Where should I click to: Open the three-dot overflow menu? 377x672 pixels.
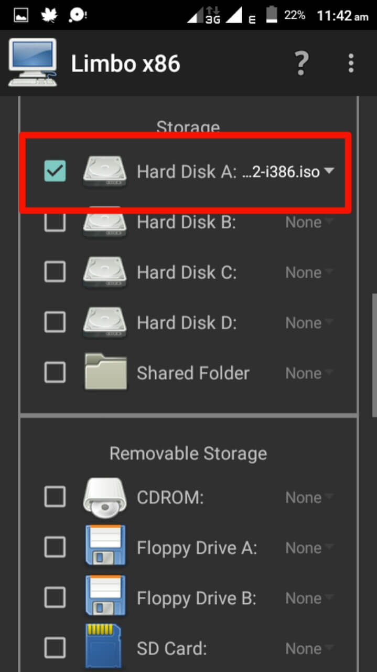click(x=351, y=64)
